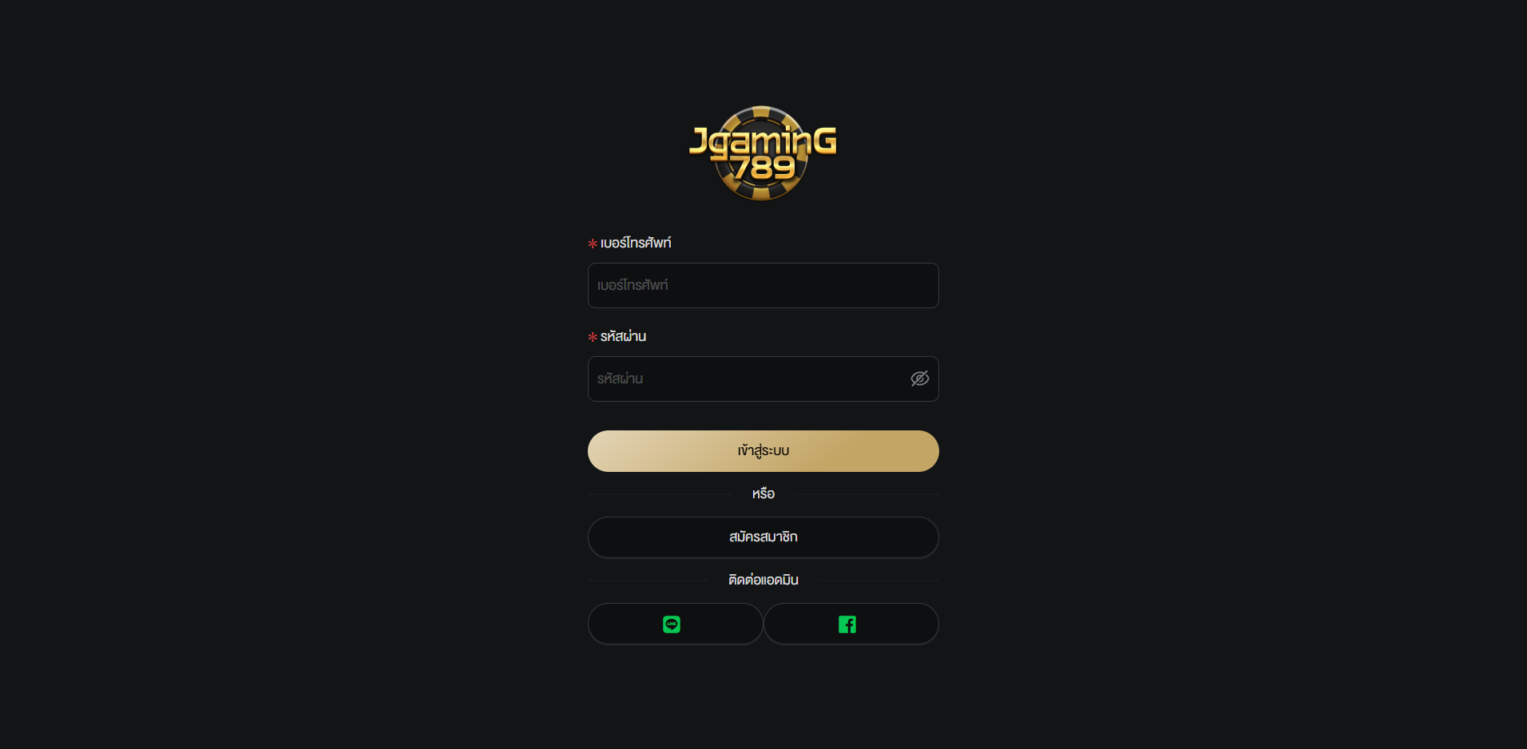The width and height of the screenshot is (1527, 749).
Task: Click the รหัสผ่าน label above password field
Action: point(623,336)
